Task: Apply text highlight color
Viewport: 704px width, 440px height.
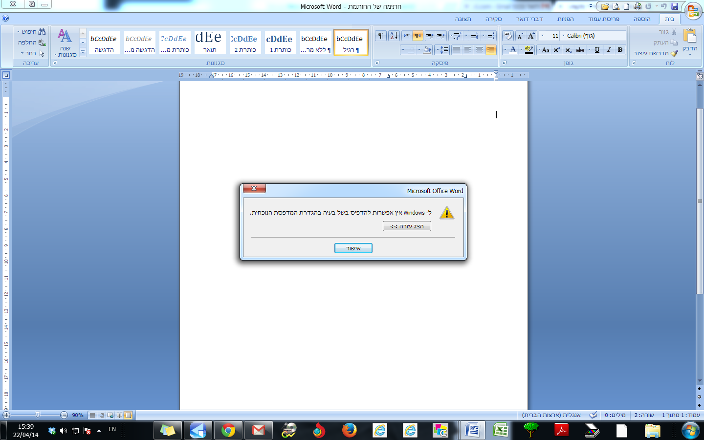Action: [528, 50]
